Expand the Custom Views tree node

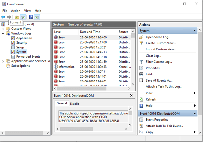pyautogui.click(x=3, y=29)
